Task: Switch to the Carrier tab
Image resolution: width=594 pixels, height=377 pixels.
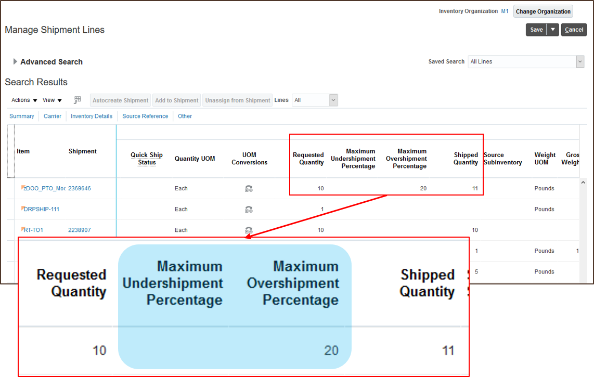Action: (x=53, y=116)
